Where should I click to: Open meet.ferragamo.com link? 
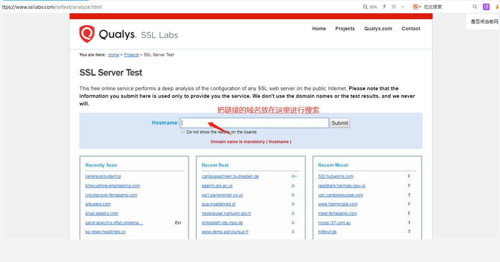pos(337,213)
